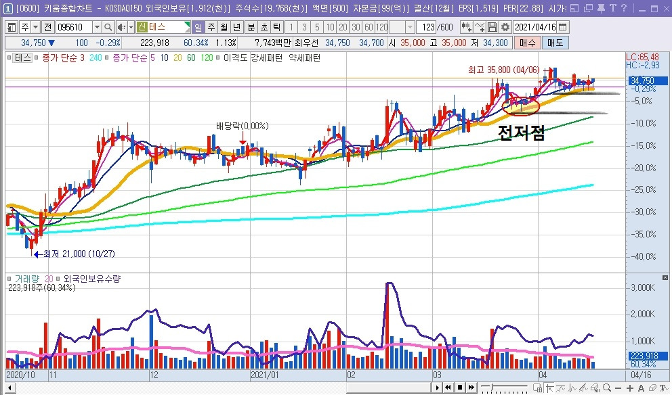Viewport: 672px width, 395px height.
Task: Toggle the 이격도 indicator checkbox
Action: [x=219, y=57]
